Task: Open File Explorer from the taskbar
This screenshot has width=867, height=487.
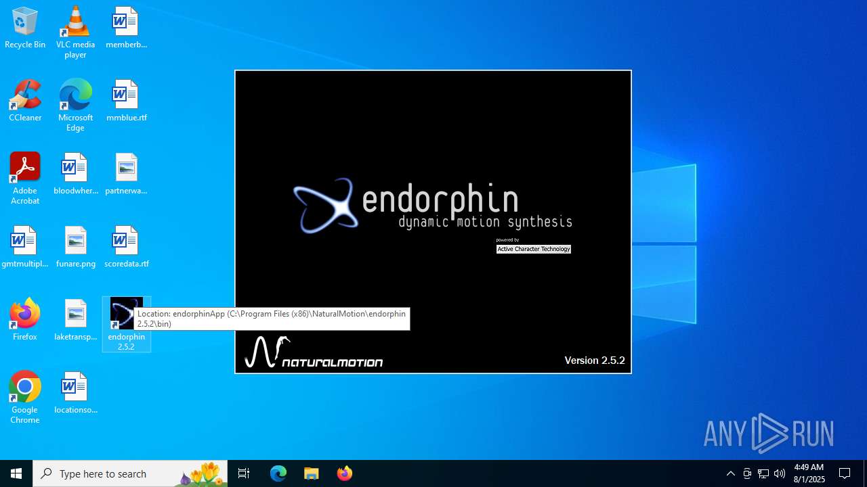Action: click(312, 473)
